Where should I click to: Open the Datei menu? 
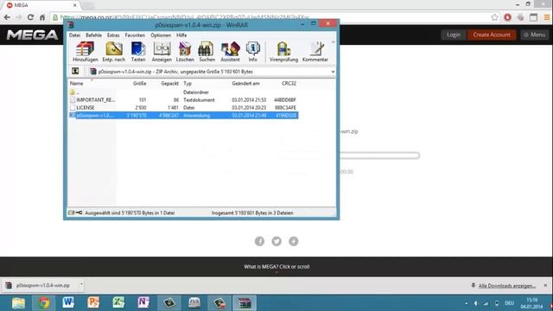click(x=74, y=35)
